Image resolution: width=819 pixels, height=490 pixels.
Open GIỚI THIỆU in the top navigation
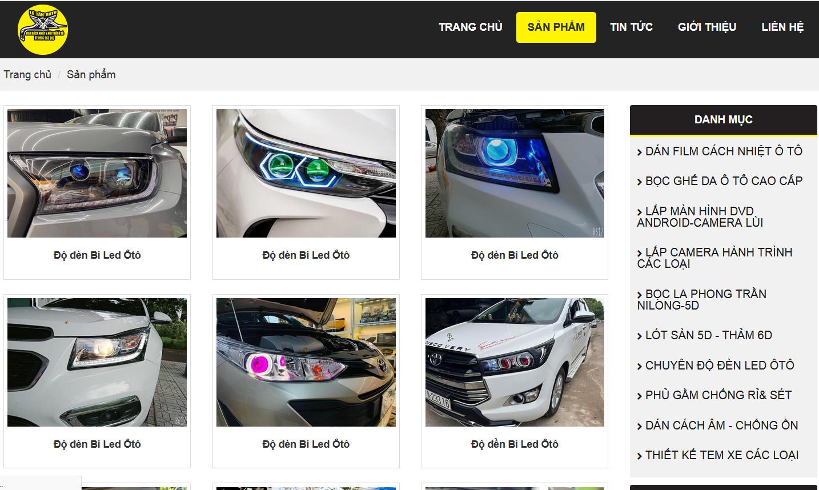coord(707,27)
